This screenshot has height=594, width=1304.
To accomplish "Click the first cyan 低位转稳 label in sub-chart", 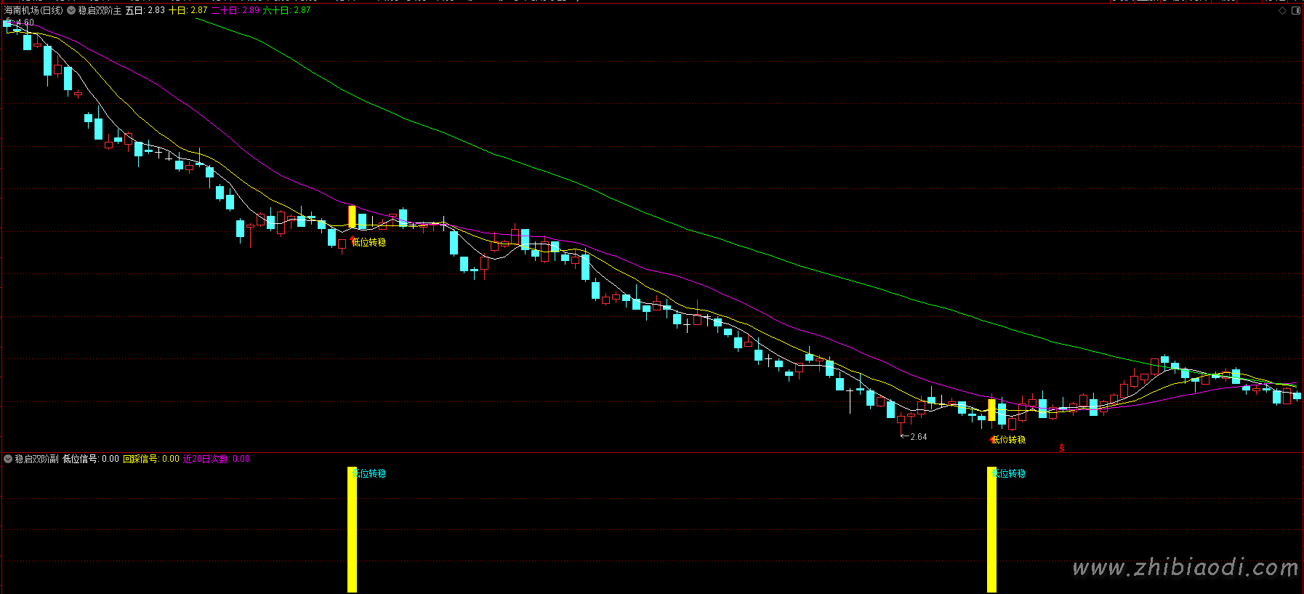I will (370, 473).
